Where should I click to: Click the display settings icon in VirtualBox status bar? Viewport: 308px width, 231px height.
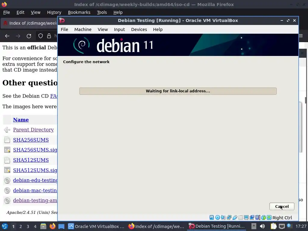pos(246,217)
